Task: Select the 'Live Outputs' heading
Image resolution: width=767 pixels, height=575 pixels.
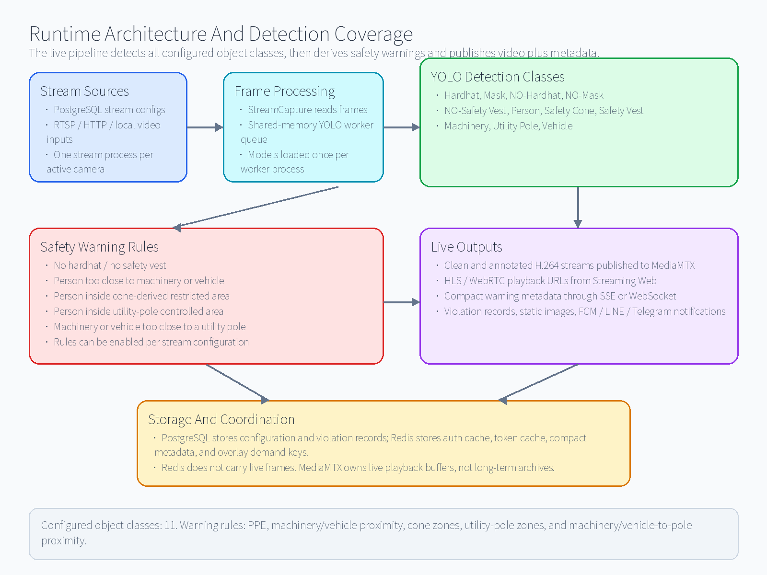Action: click(466, 247)
